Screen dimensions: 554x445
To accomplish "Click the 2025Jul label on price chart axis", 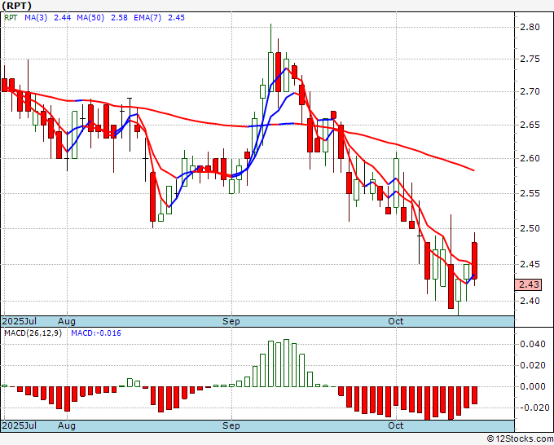I will click(x=20, y=321).
